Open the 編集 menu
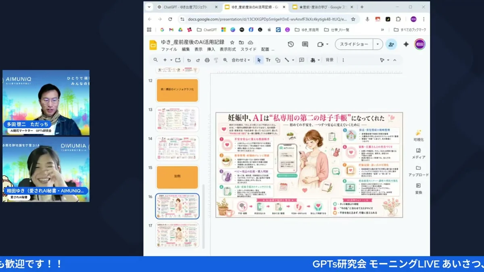Viewport: 484px width, 272px height. pos(186,50)
